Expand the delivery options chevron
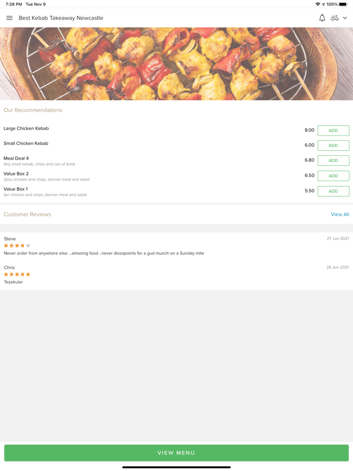This screenshot has height=471, width=353. pyautogui.click(x=345, y=18)
